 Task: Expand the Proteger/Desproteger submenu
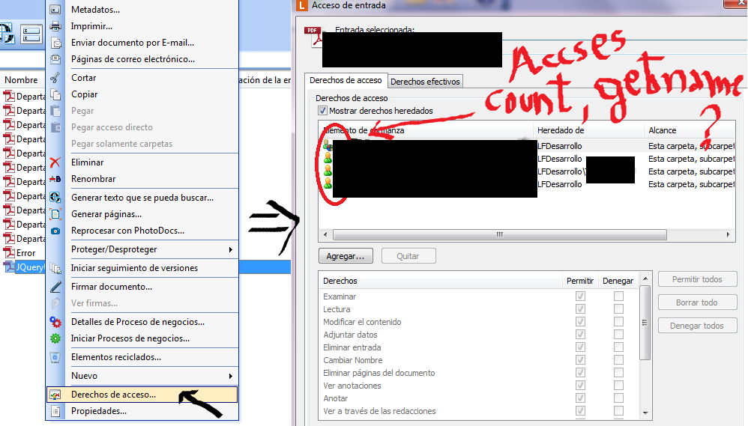coord(230,250)
